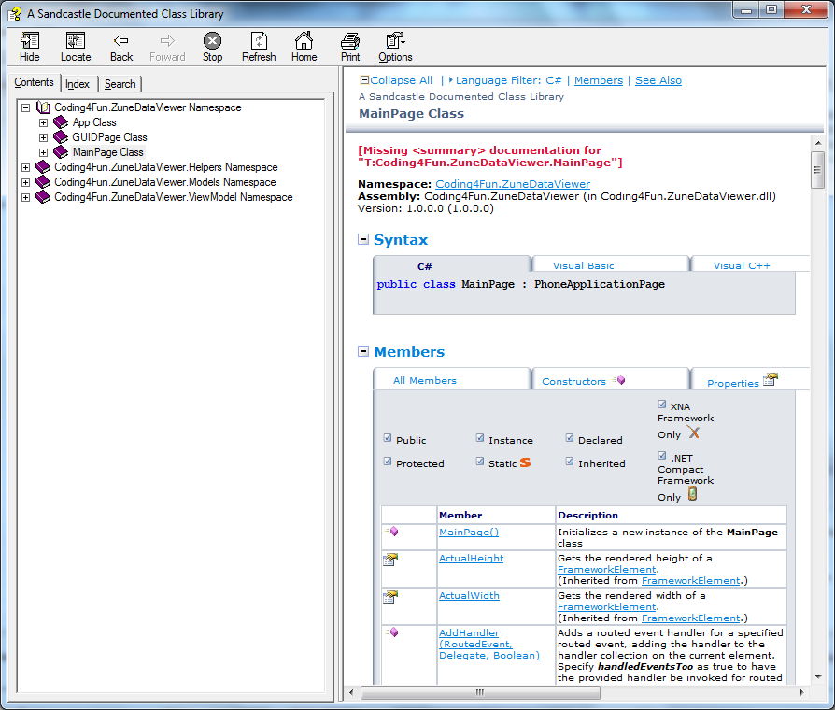Open the ActualHeight member link
The image size is (835, 710).
[x=472, y=559]
